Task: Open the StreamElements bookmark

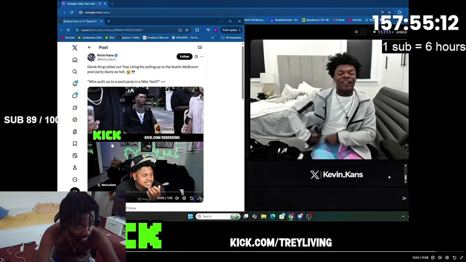Action: (x=284, y=20)
